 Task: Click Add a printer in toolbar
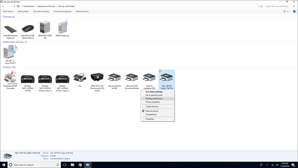click(x=23, y=11)
